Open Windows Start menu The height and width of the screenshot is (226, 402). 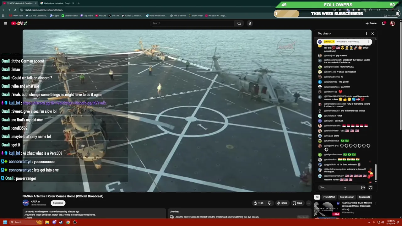5,222
